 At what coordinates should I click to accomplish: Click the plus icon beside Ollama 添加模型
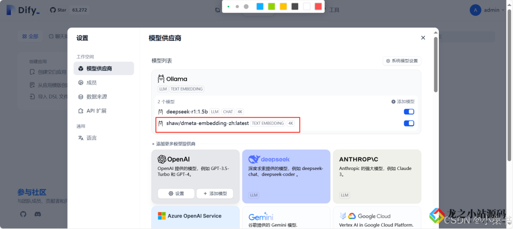pos(393,101)
